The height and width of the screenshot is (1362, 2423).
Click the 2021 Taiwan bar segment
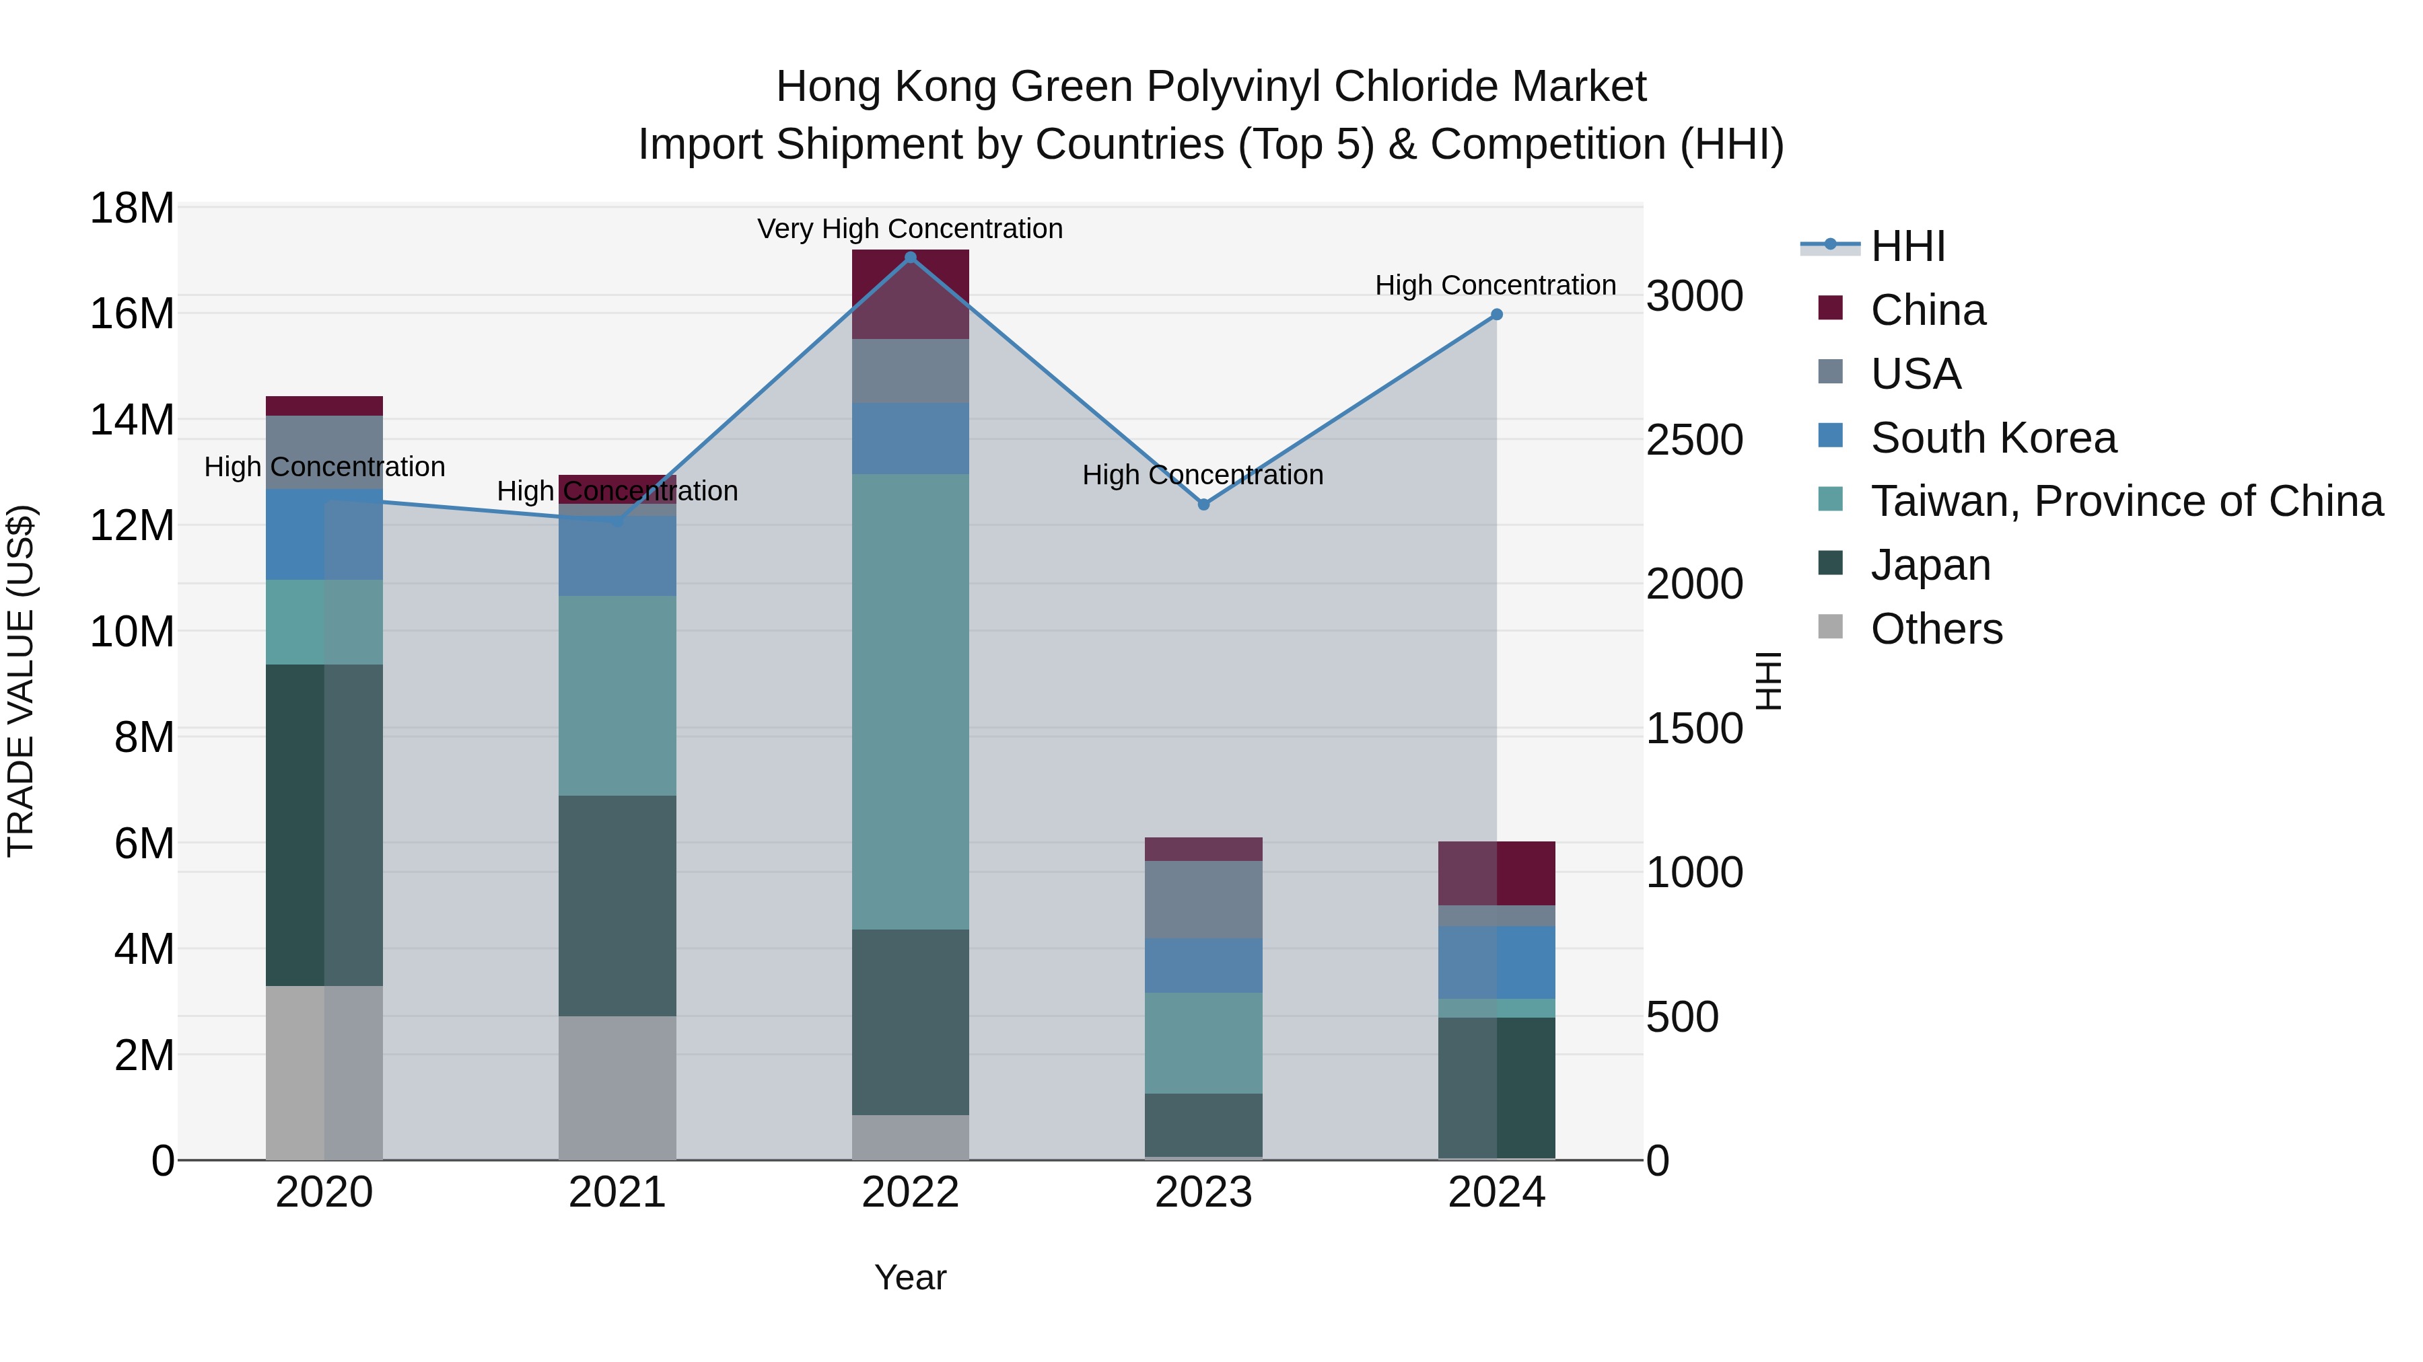(x=618, y=697)
